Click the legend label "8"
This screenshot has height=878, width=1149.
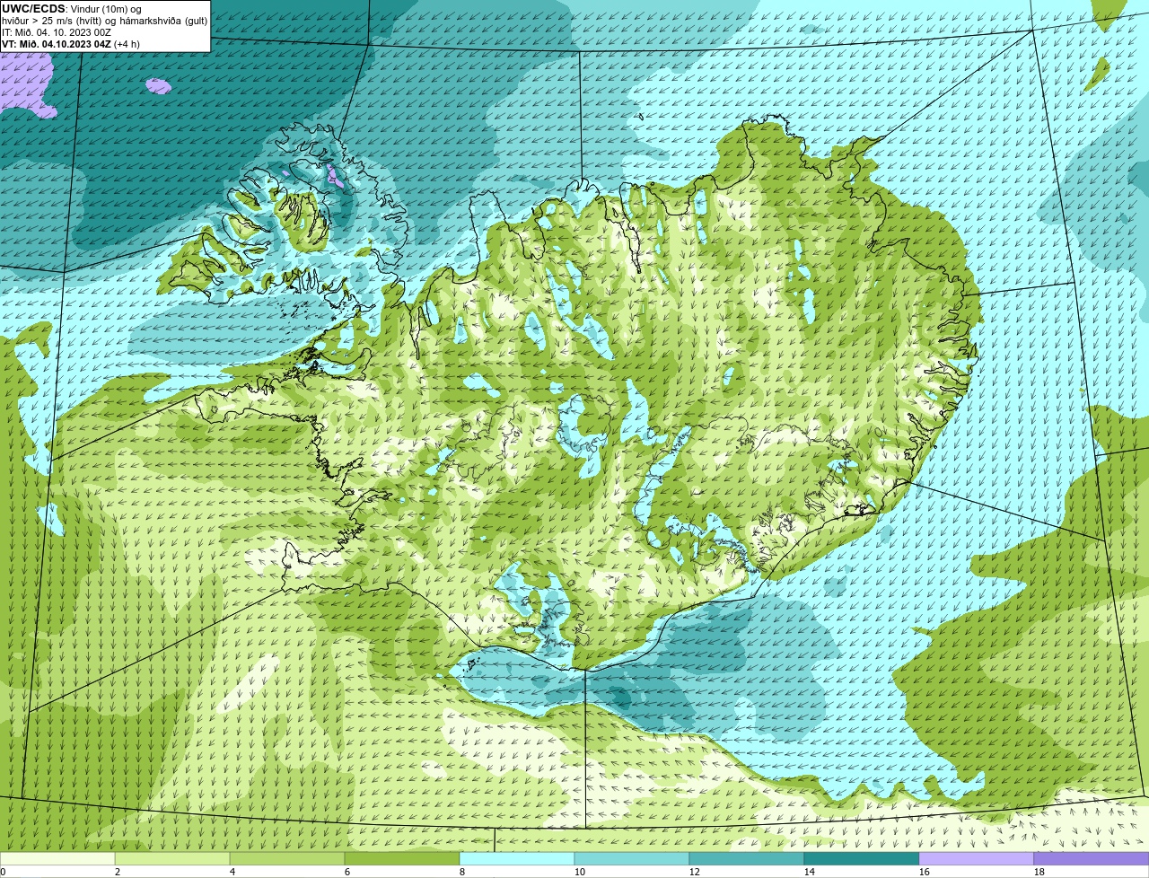(x=462, y=872)
